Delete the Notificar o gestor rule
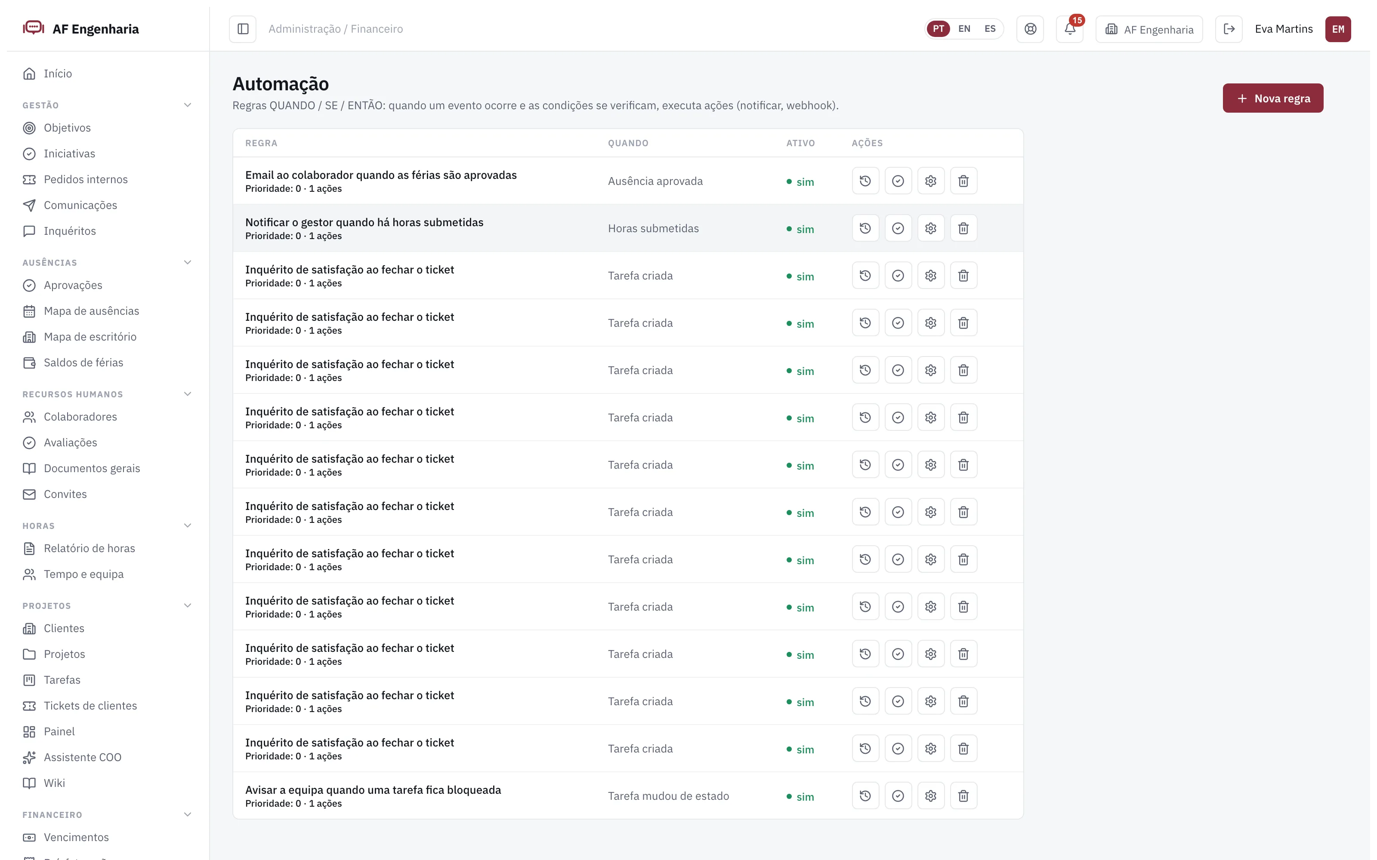Image resolution: width=1377 pixels, height=860 pixels. [963, 228]
